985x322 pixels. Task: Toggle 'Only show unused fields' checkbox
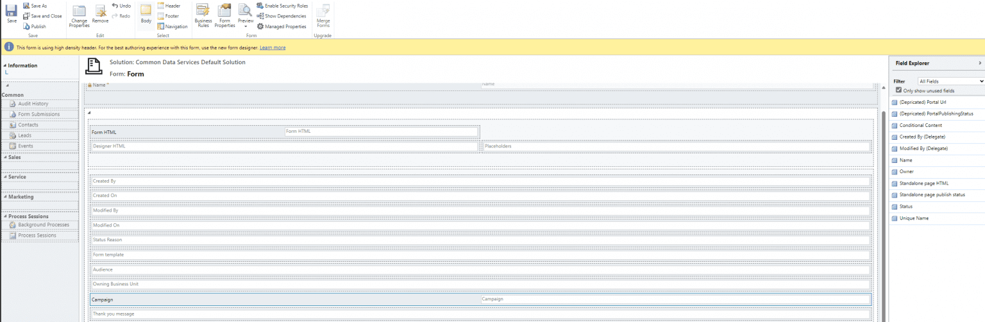[898, 90]
